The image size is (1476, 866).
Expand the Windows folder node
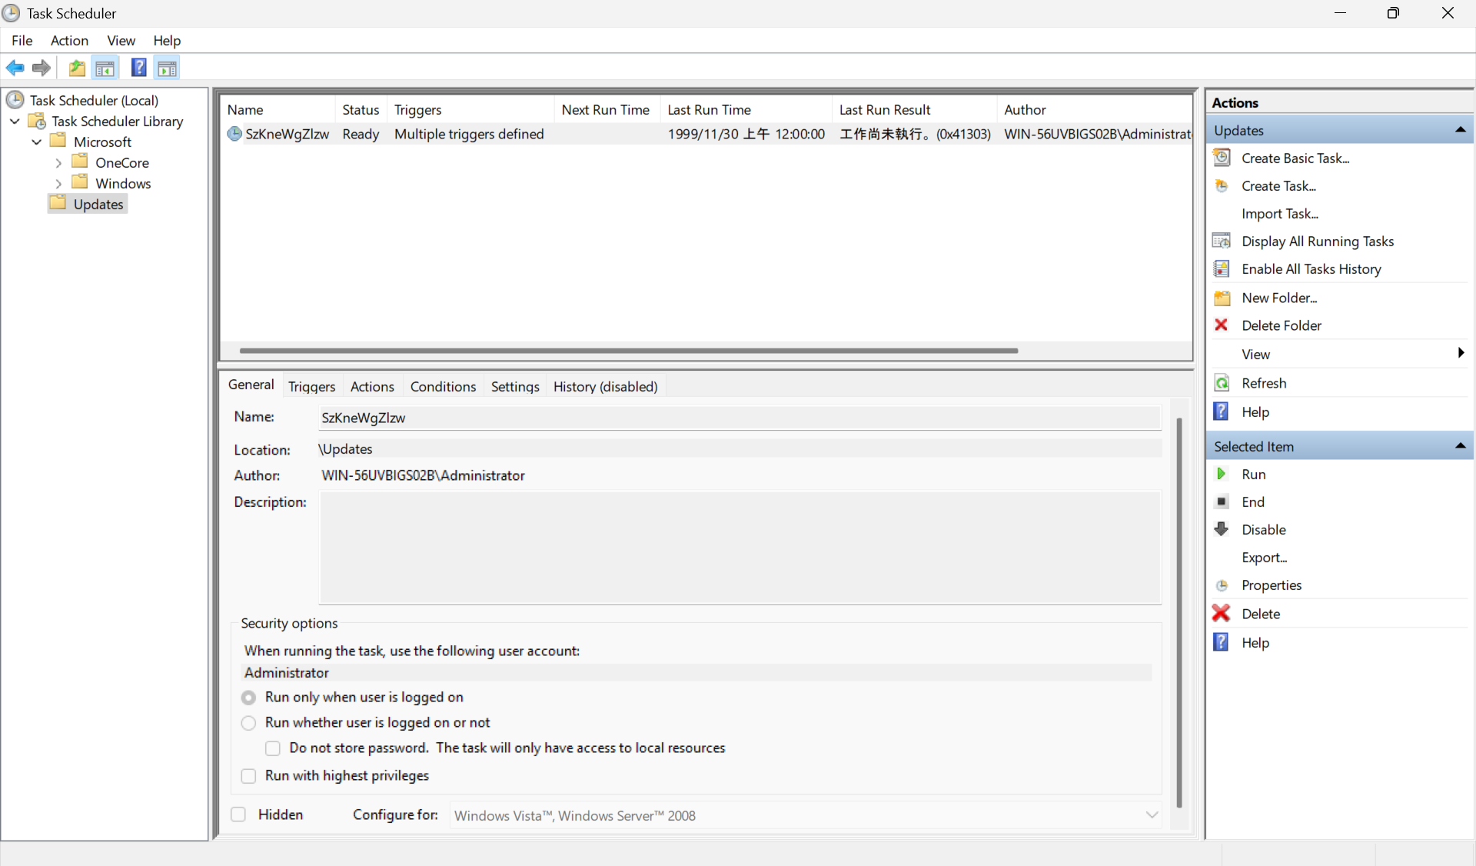pyautogui.click(x=58, y=184)
